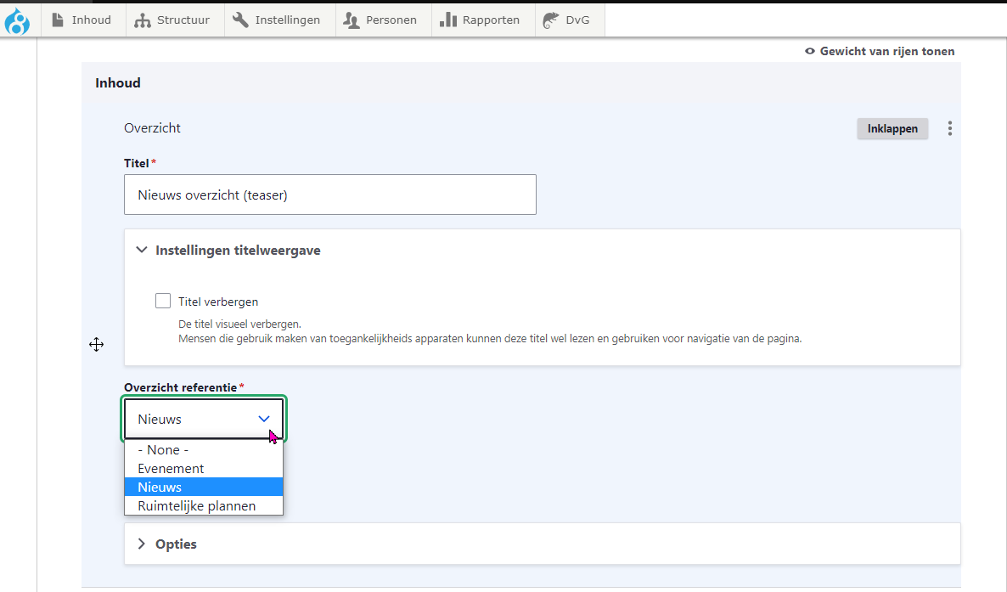Click the Instellingen wrench icon

coord(240,20)
